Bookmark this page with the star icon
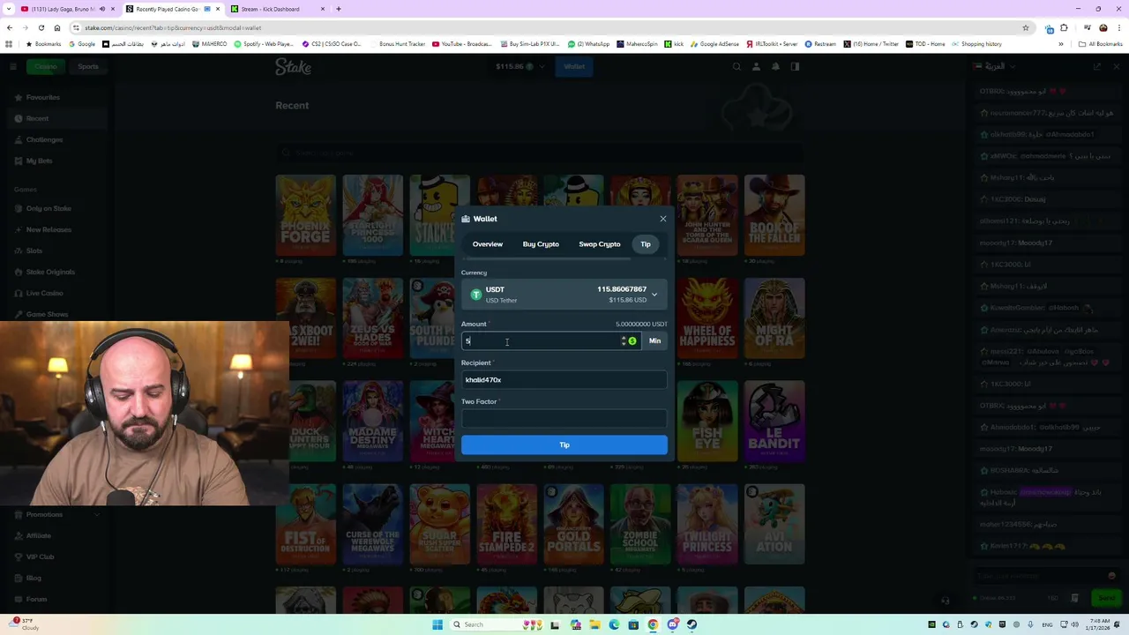 point(1025,27)
